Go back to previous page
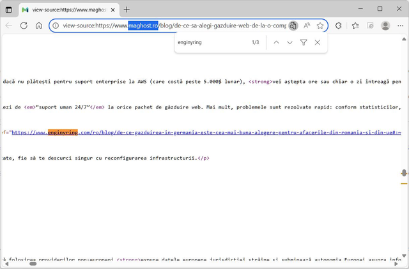 9,26
